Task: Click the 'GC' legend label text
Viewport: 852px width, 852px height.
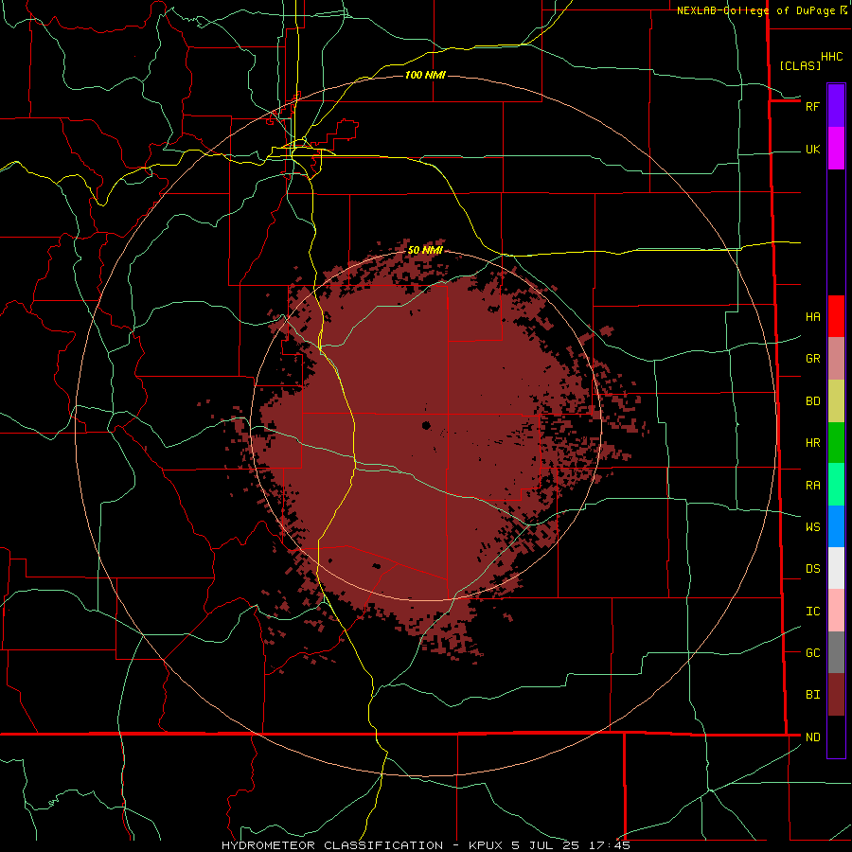Action: point(812,652)
